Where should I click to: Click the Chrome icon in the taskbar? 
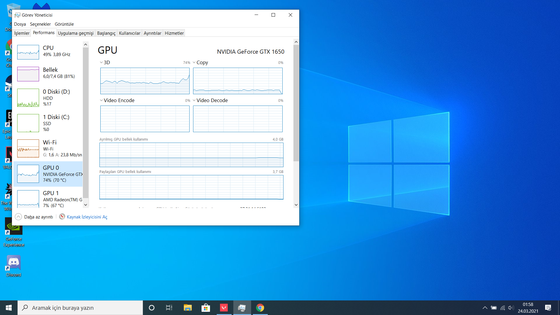pos(260,308)
